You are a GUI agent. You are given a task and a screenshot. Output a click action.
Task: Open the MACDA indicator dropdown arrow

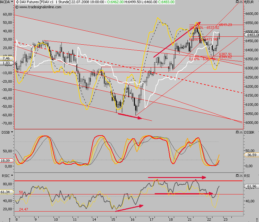(x=12, y=2)
